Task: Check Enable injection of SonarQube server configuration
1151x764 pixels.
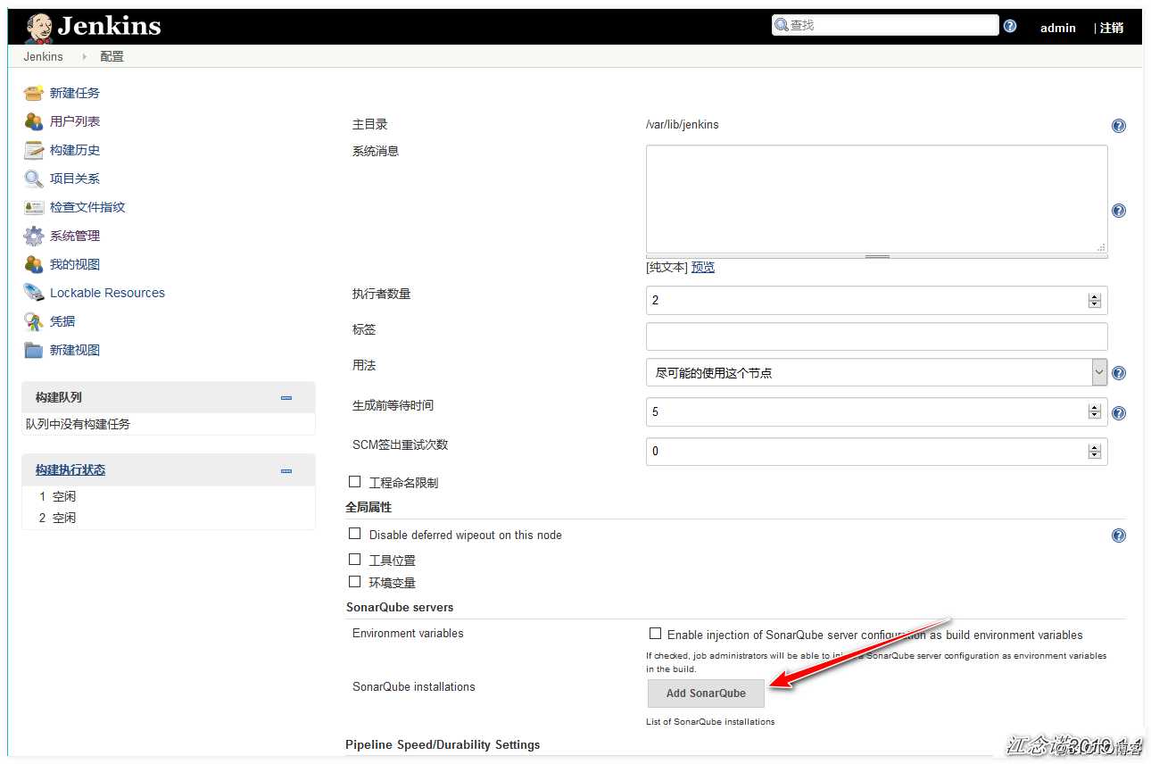Action: pyautogui.click(x=655, y=634)
